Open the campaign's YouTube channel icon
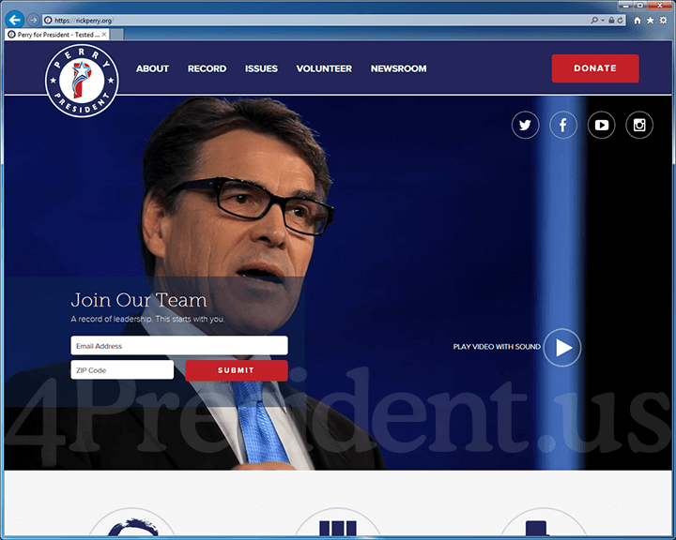The image size is (676, 540). [602, 125]
